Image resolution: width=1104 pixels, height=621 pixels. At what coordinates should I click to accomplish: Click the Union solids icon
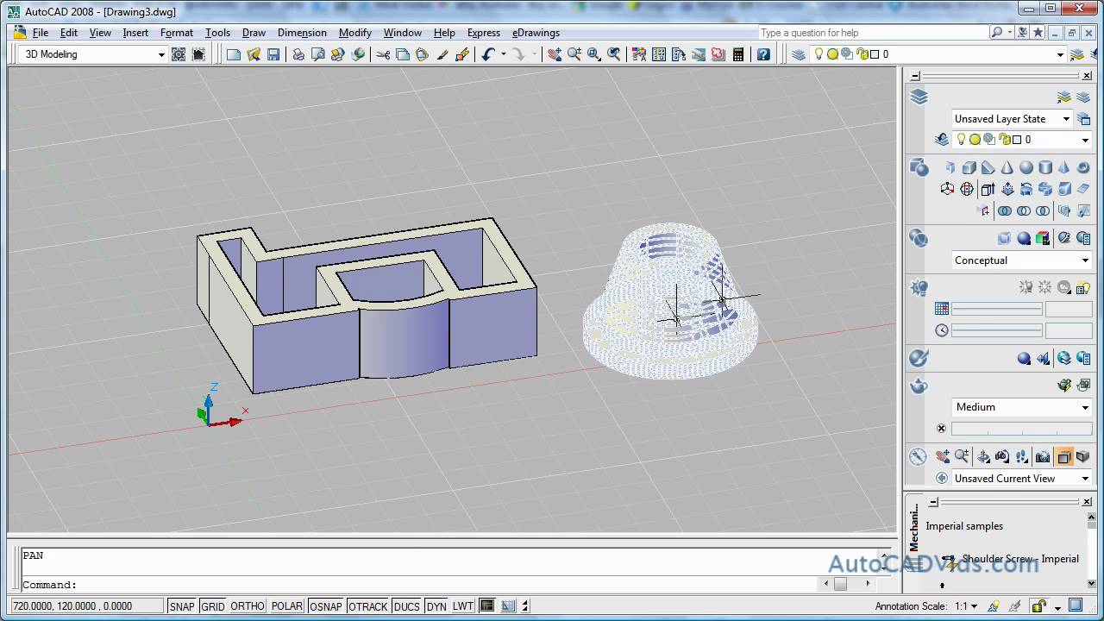[x=1005, y=210]
